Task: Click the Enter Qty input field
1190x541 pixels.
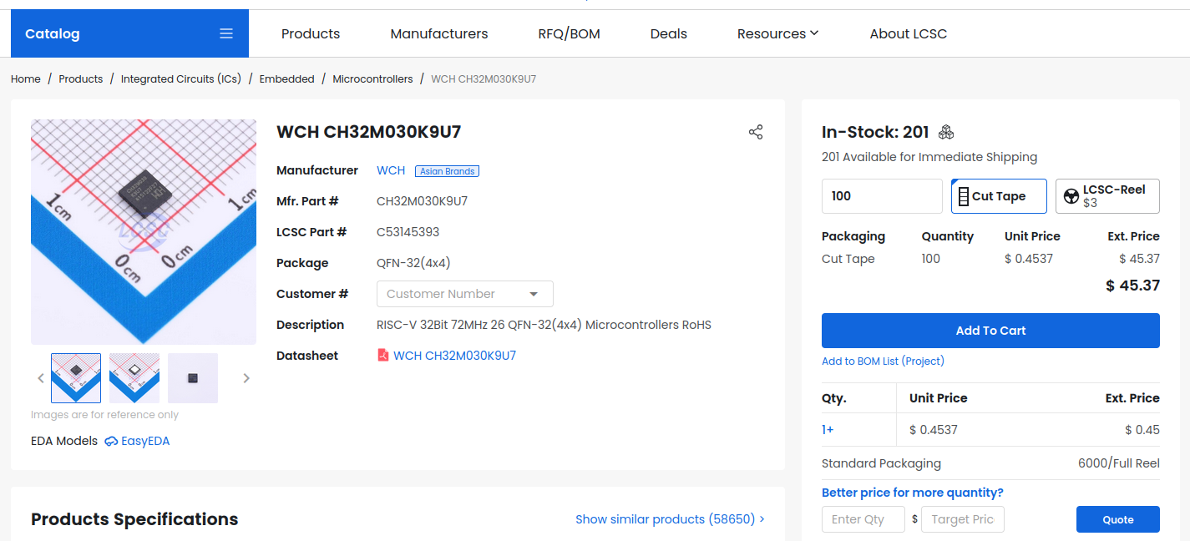Action: coord(863,519)
